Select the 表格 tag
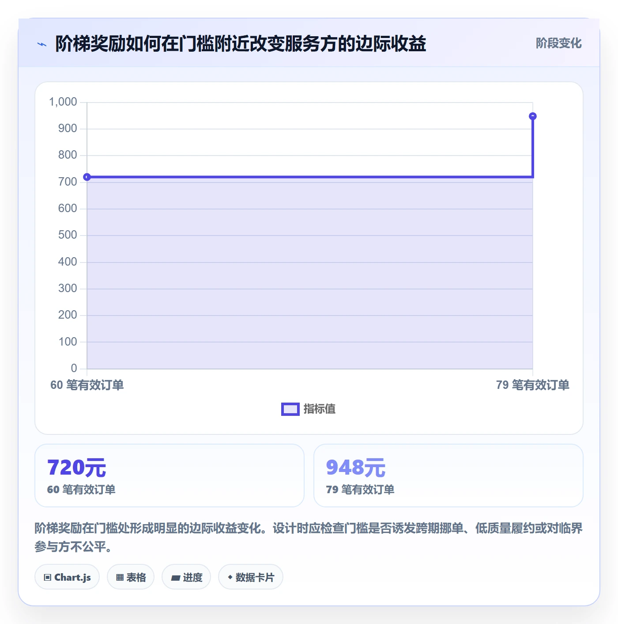The width and height of the screenshot is (618, 624). [x=131, y=577]
